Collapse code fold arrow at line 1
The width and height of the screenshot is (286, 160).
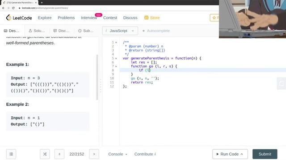coord(116,43)
